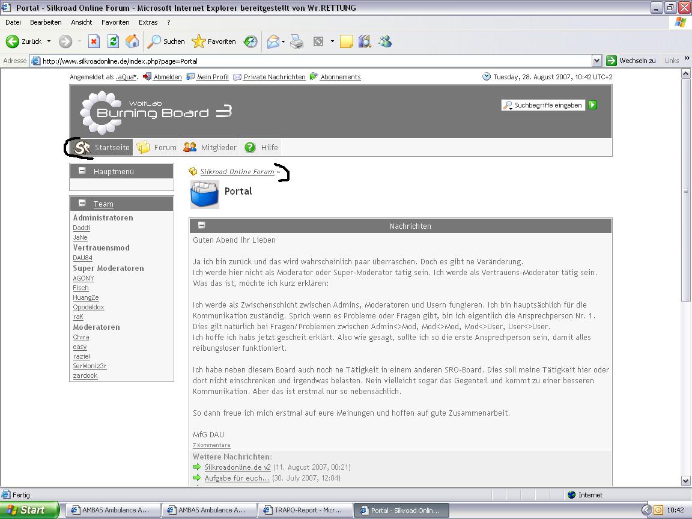Image resolution: width=692 pixels, height=519 pixels.
Task: Open the Mail button dropdown arrow
Action: point(284,41)
